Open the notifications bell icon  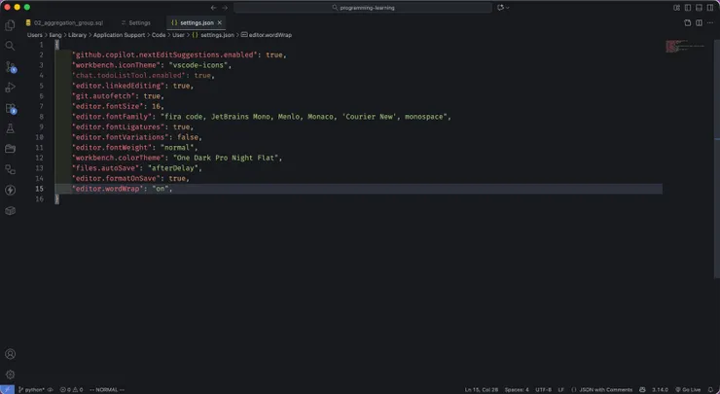tap(710, 389)
